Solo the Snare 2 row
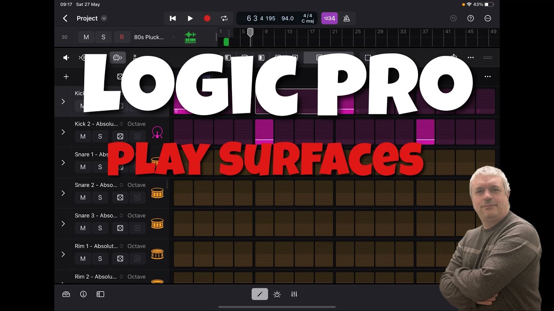This screenshot has height=311, width=554. click(x=100, y=197)
